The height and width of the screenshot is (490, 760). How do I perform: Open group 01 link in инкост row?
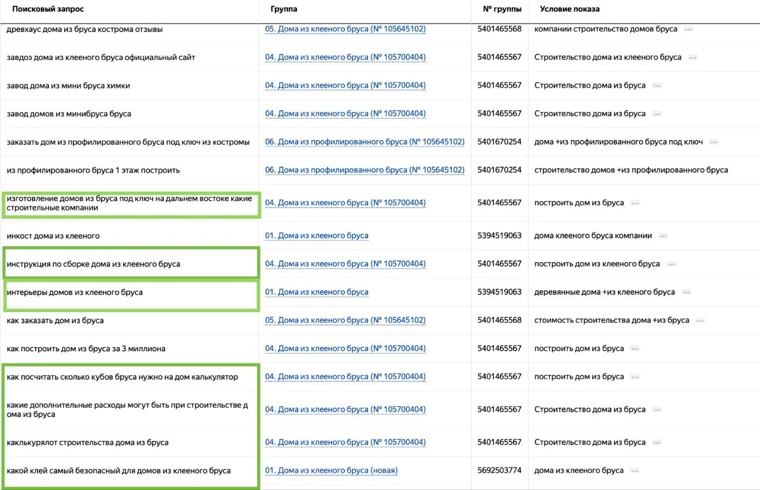pyautogui.click(x=316, y=236)
